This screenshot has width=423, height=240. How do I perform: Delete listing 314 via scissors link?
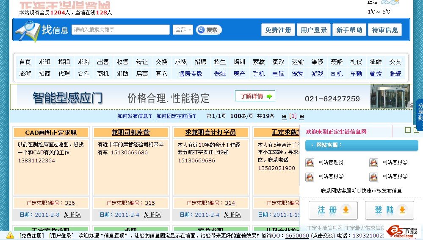[x=232, y=215]
